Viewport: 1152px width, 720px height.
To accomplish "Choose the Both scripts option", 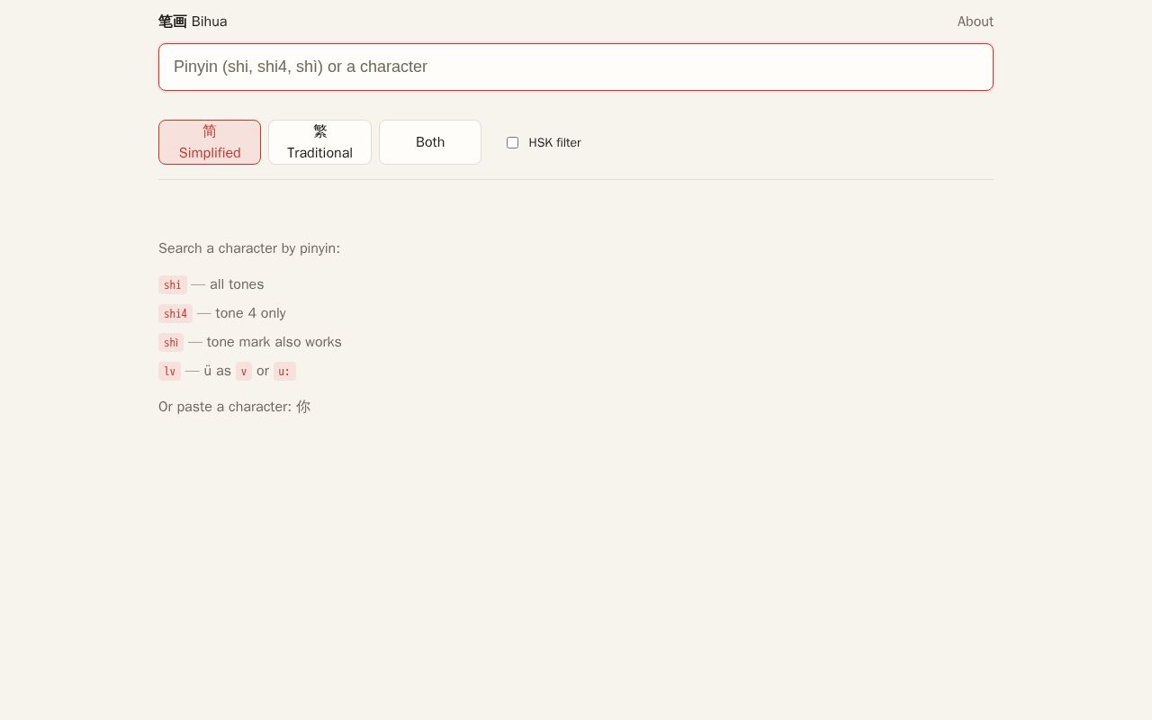I will (430, 142).
